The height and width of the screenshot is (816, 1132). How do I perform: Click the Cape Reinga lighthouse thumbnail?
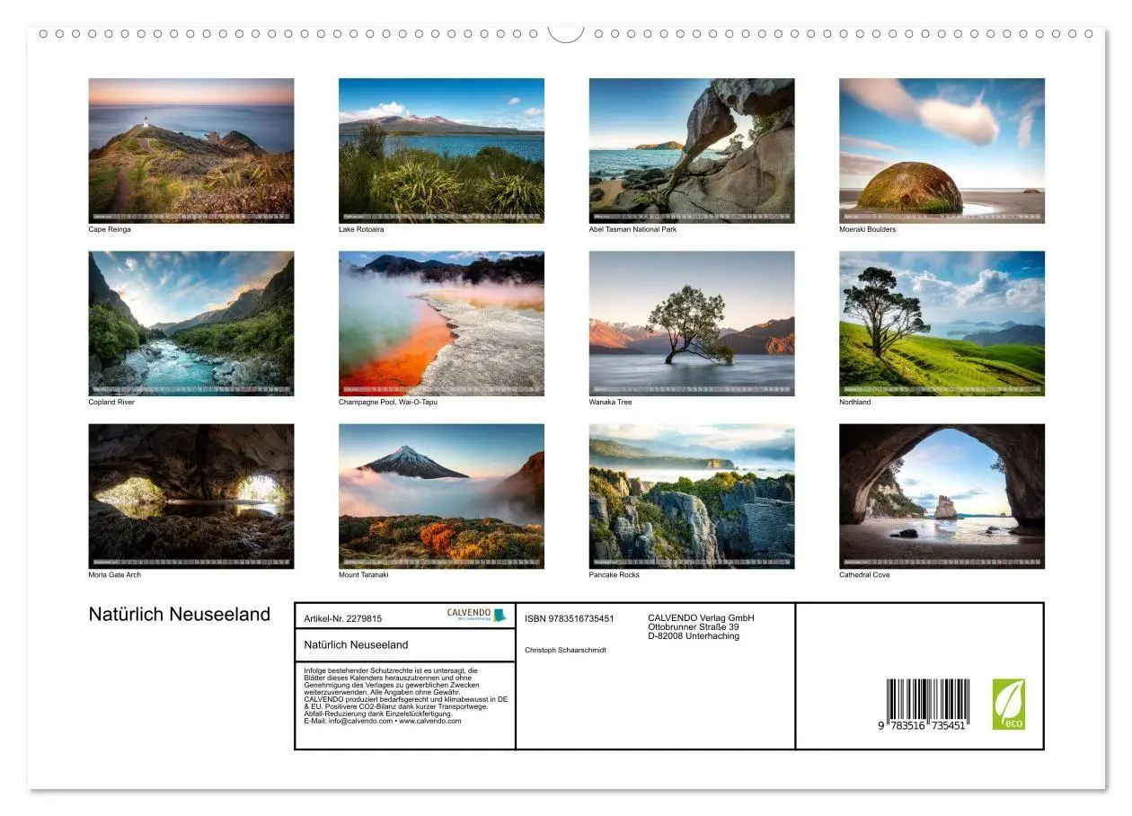coord(191,151)
